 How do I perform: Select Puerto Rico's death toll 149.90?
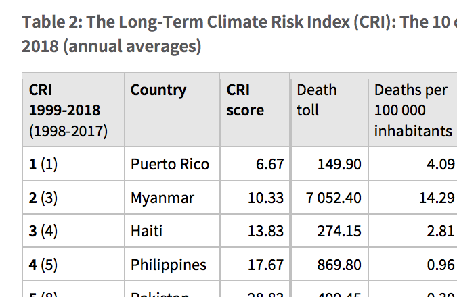click(x=339, y=164)
